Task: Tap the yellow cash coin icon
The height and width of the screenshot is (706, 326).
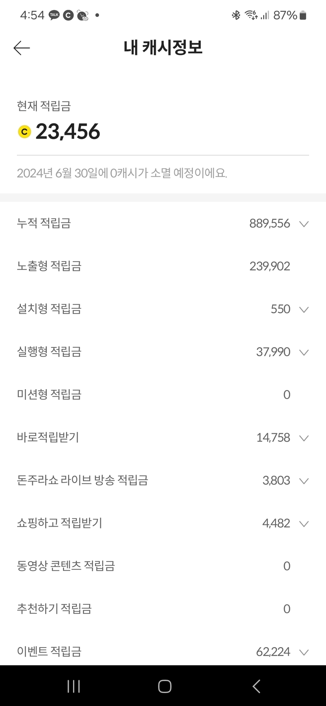Action: point(25,132)
